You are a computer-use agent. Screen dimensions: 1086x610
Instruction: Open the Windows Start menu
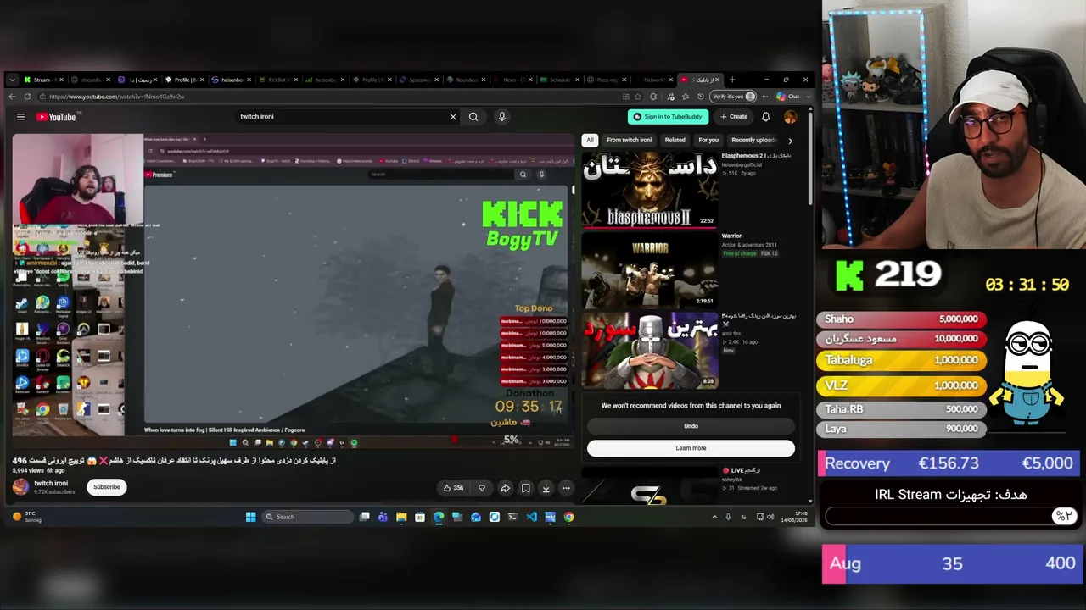pyautogui.click(x=250, y=517)
